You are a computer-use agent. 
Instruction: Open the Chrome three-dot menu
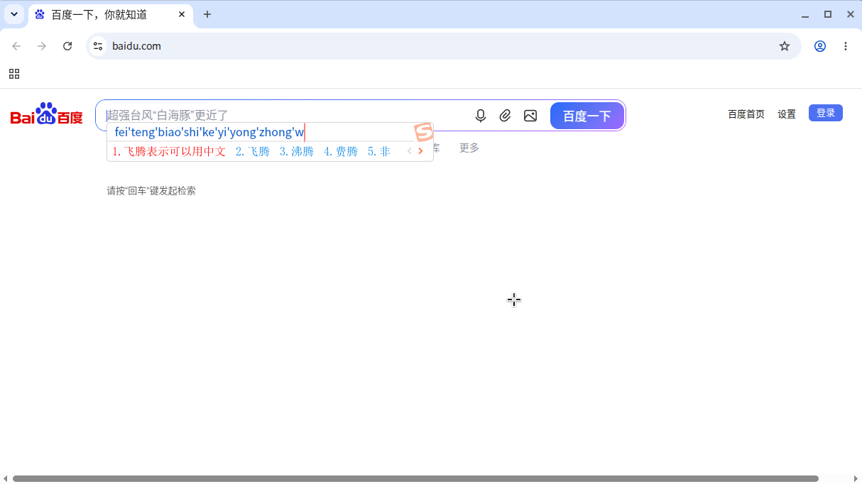tap(846, 46)
